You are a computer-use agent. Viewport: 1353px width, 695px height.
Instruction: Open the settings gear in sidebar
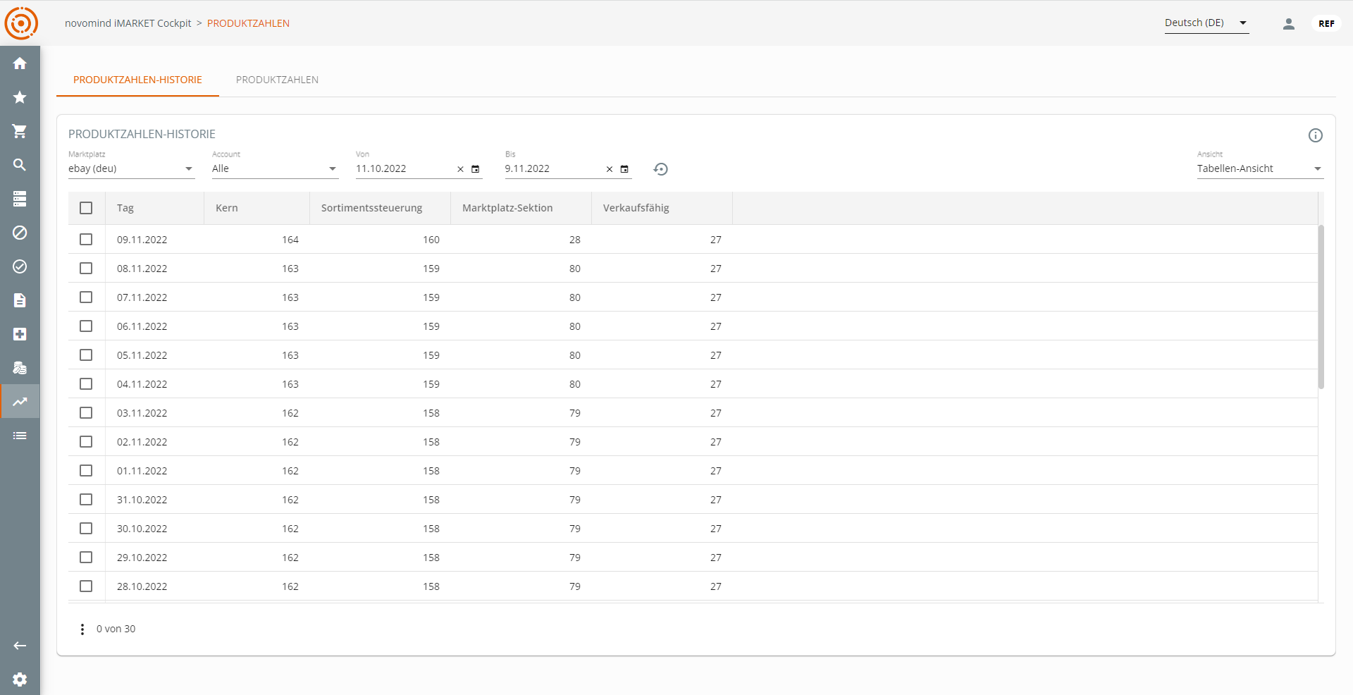(20, 679)
